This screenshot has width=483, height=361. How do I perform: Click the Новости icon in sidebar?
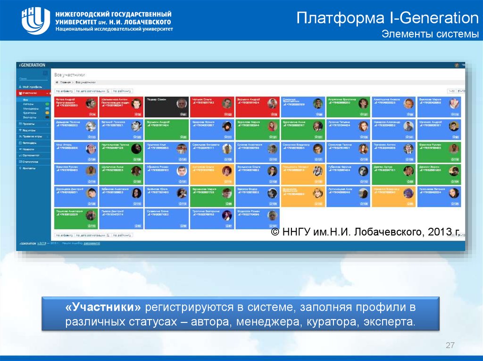(19, 148)
